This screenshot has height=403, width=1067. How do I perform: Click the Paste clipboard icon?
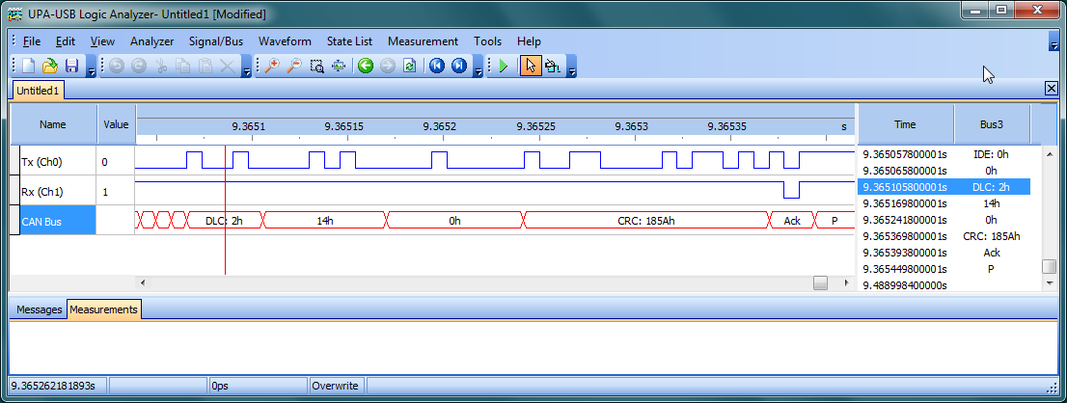point(205,66)
